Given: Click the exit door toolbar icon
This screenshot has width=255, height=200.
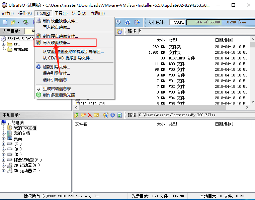Looking at the screenshot, I should (x=137, y=22).
